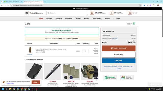Screen dimensions: 163x91
Task: Open the Chrome profile avatar
Action: [158, 5]
